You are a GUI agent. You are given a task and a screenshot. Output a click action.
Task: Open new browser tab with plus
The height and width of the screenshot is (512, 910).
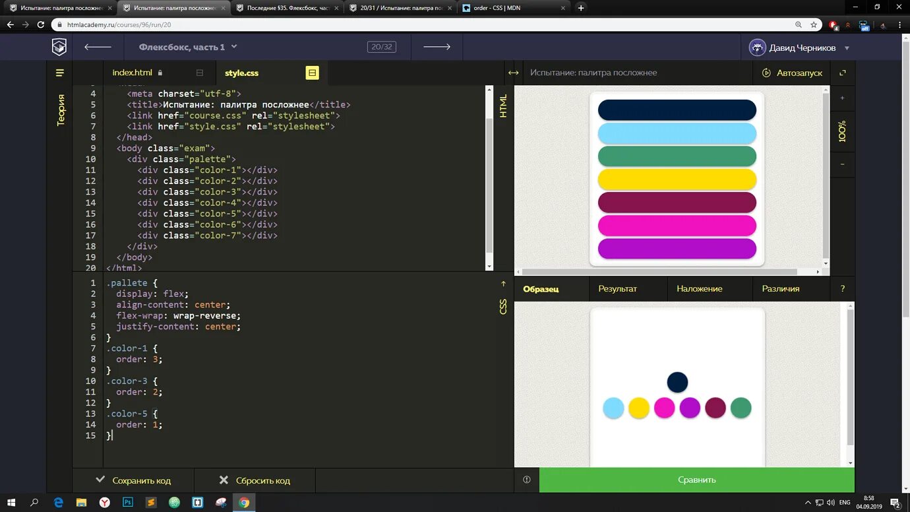tap(581, 8)
